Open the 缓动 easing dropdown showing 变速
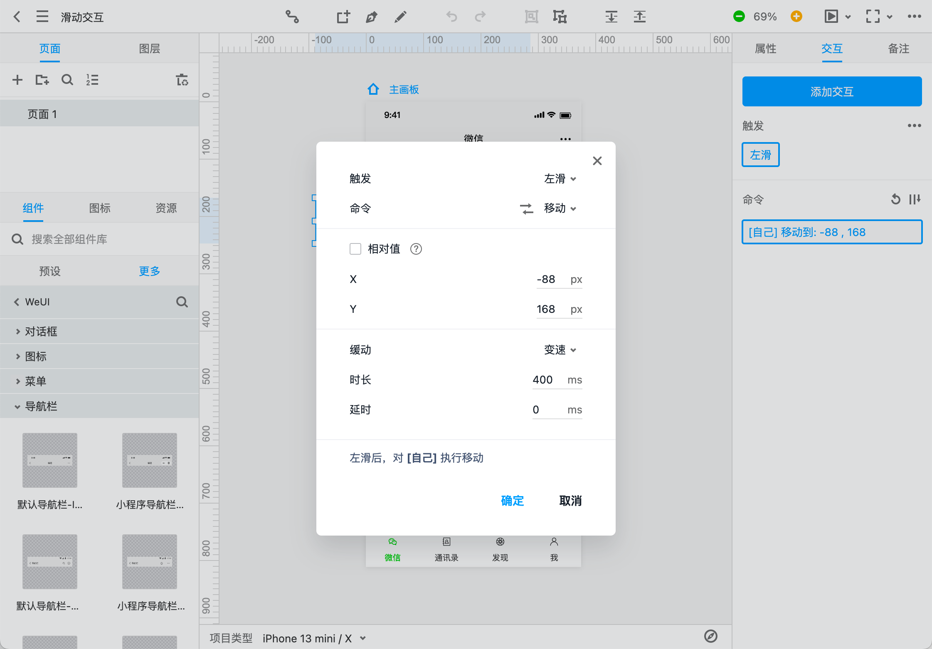The width and height of the screenshot is (932, 649). tap(560, 350)
